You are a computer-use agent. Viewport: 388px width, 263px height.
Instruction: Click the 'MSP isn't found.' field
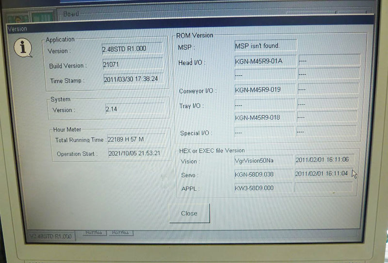pos(265,46)
